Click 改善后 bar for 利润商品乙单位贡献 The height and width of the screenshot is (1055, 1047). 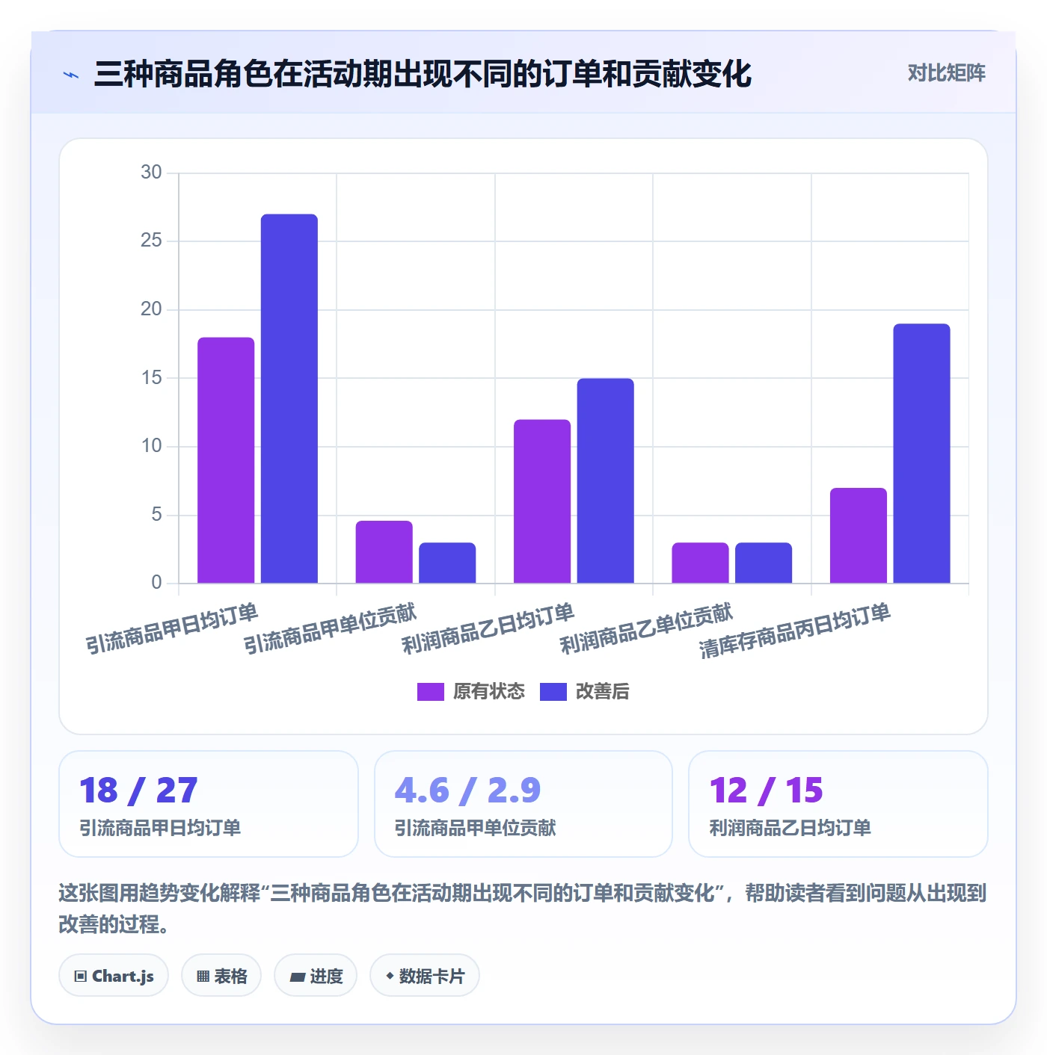(764, 563)
